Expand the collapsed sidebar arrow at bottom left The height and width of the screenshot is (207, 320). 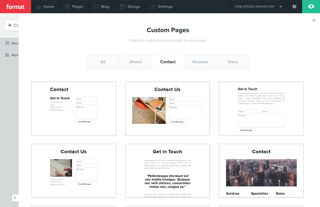(x=15, y=198)
